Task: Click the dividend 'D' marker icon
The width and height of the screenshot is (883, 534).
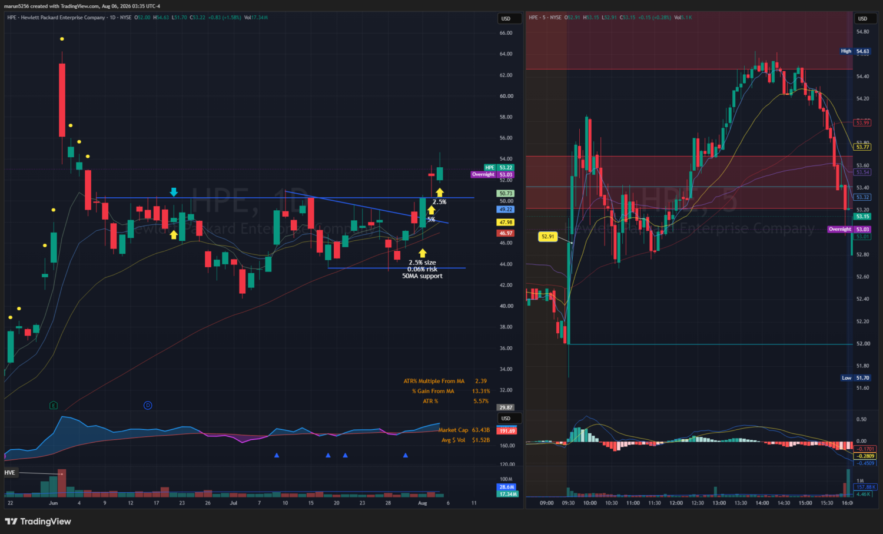Action: 148,405
